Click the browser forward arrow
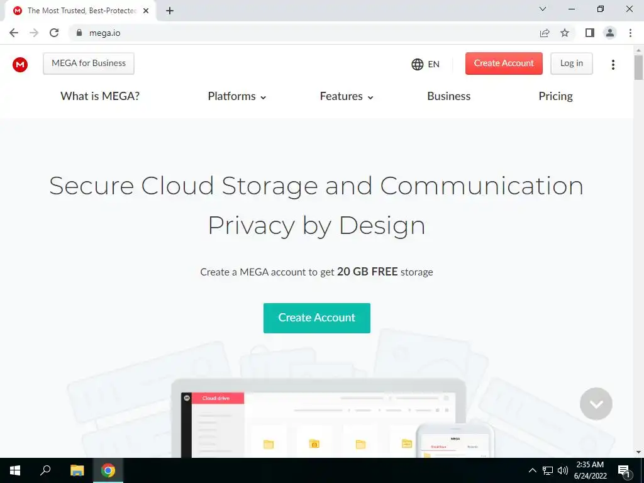This screenshot has height=483, width=644. [x=34, y=33]
